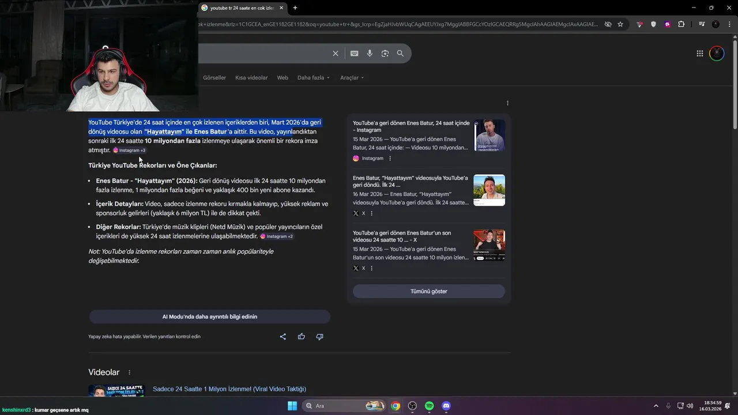Clear the Google search box text

point(335,54)
